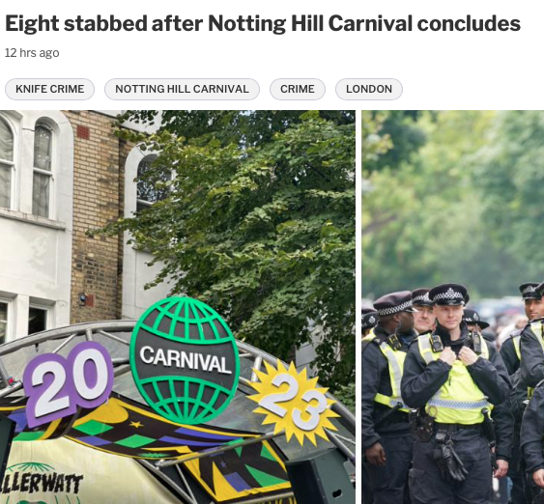Click the yellow brick wall in float photo
This screenshot has width=544, height=504.
point(96,215)
